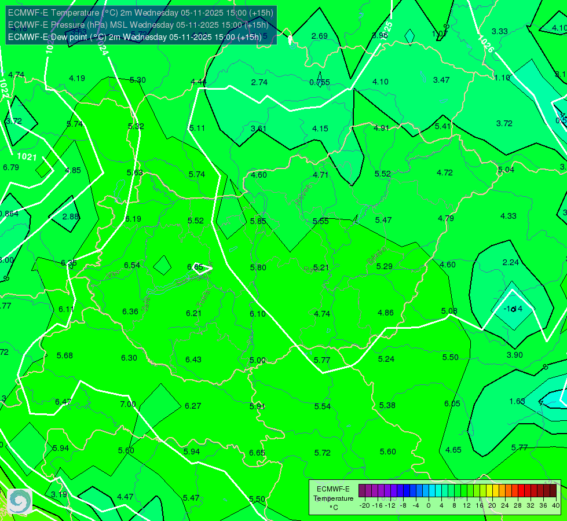Click the 6.36 temperature value
This screenshot has height=521, width=567.
click(130, 311)
